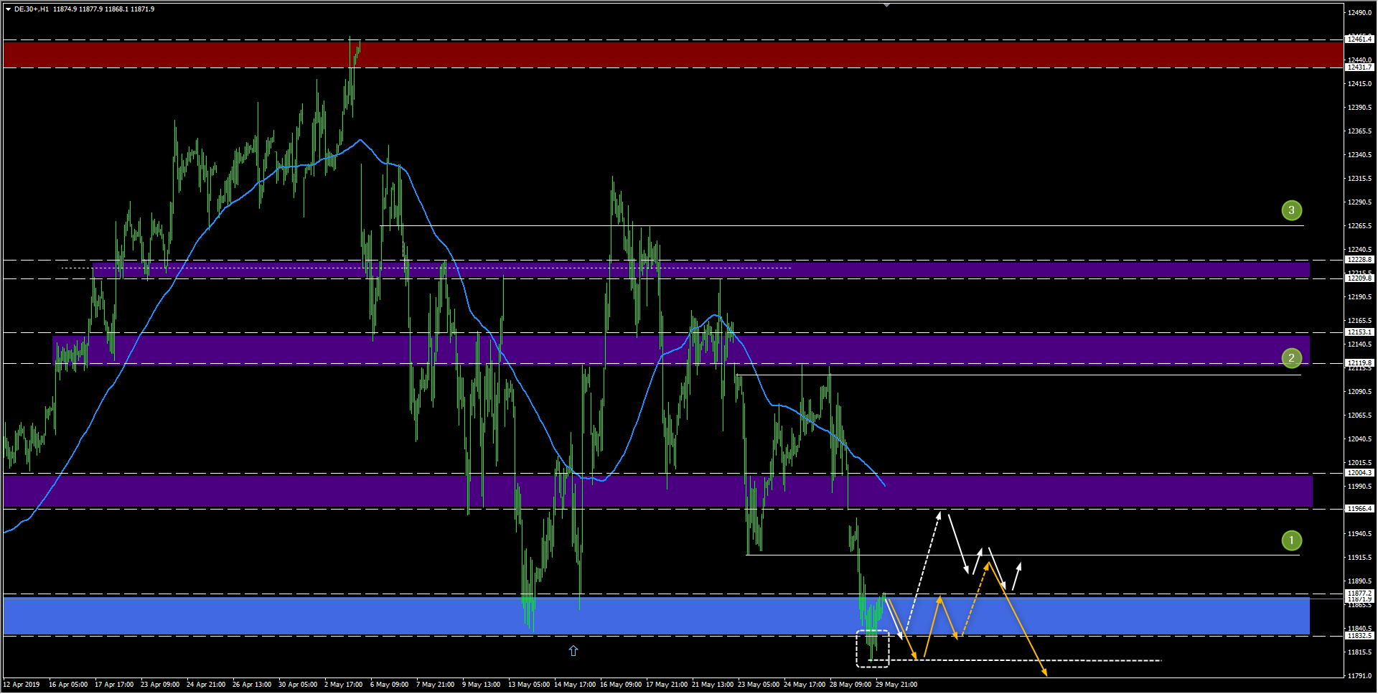
Task: Click the 12265.5 price scale label
Action: (x=1359, y=226)
